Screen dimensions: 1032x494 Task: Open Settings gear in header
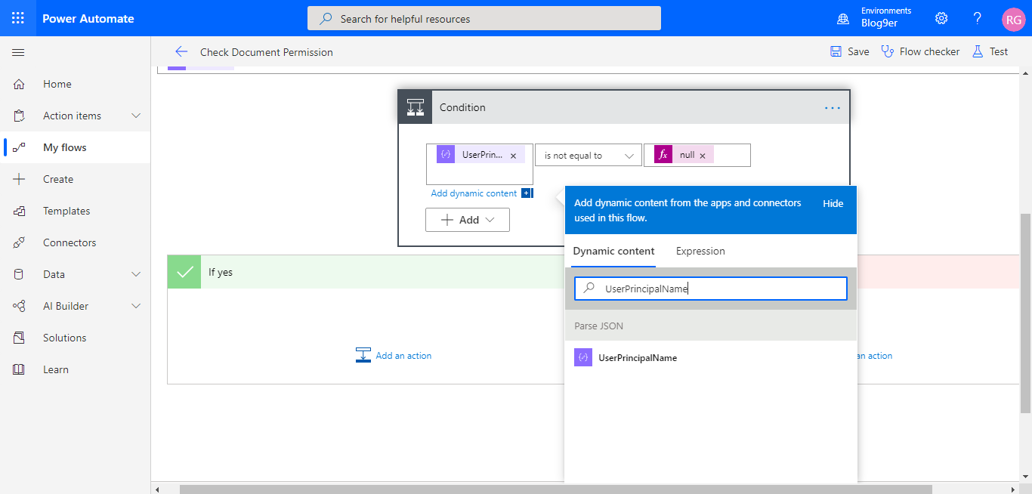[x=941, y=18]
